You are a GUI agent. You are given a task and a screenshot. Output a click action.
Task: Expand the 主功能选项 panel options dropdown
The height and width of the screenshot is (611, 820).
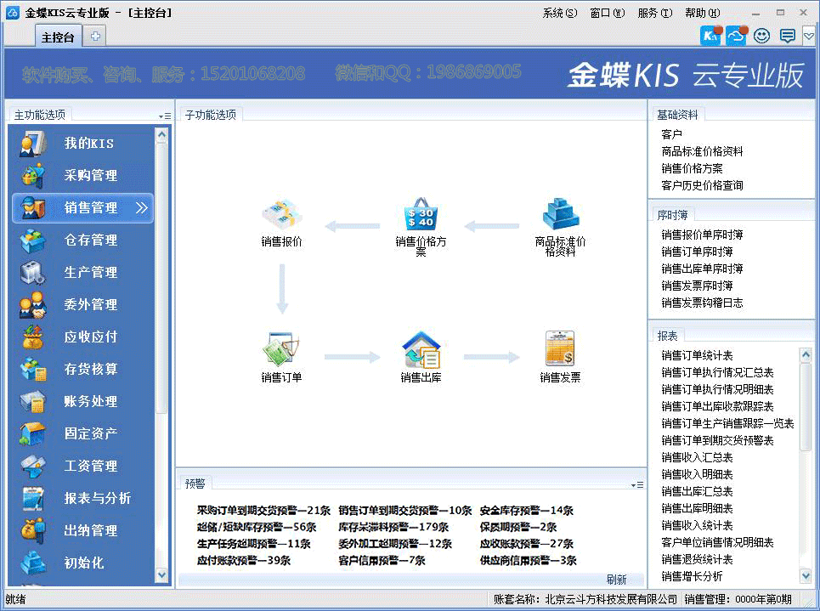tap(164, 116)
